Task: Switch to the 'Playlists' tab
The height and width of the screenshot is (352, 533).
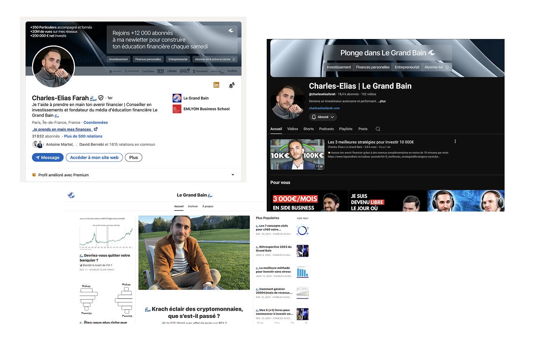Action: (346, 129)
